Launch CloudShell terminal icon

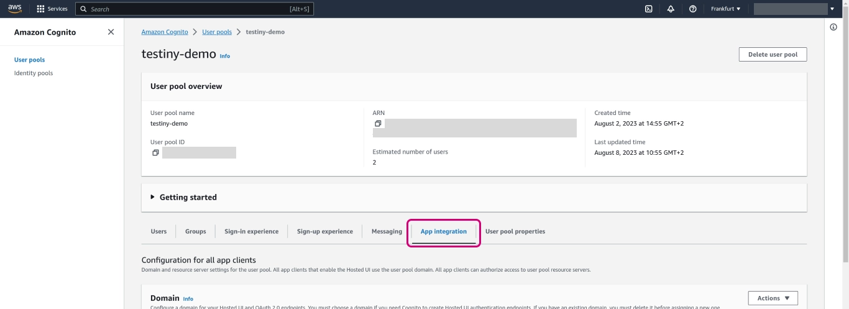648,9
